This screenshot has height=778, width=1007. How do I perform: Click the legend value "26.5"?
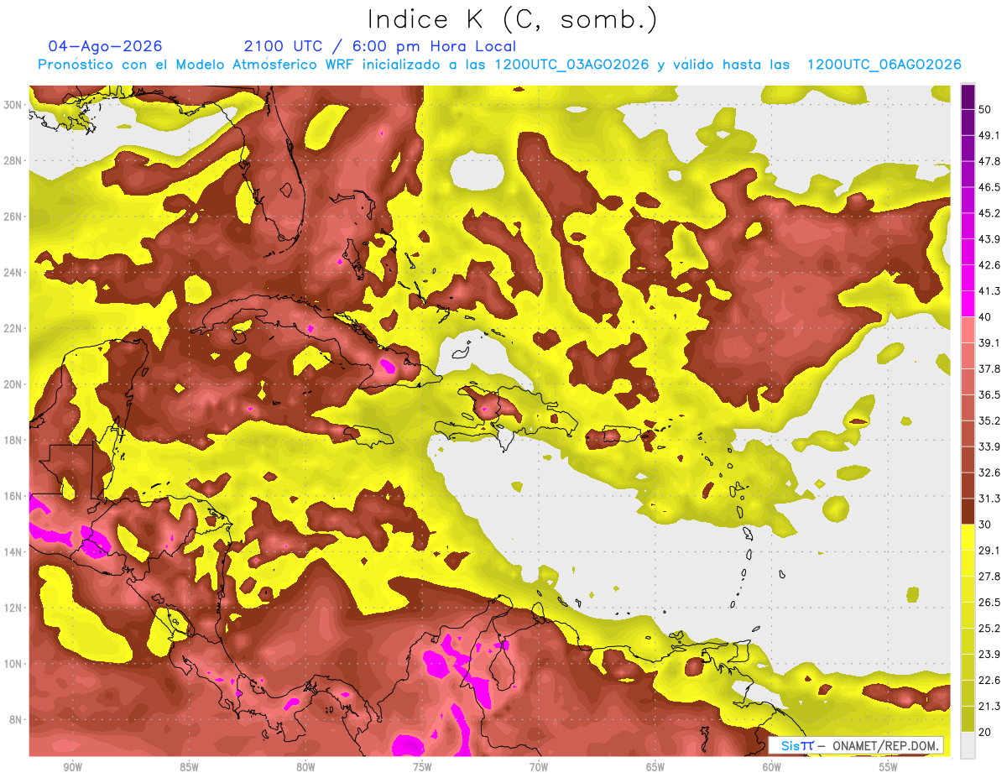tap(989, 603)
